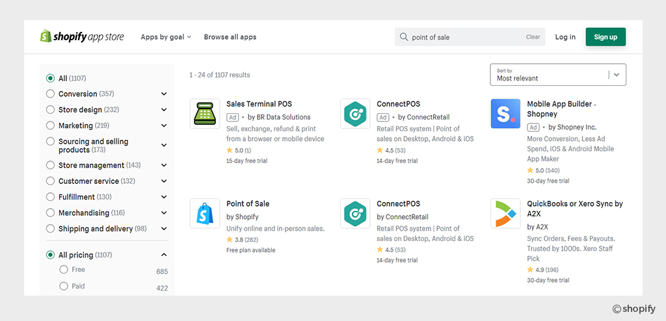Click the Ad badge on Shopney listing

(x=533, y=127)
